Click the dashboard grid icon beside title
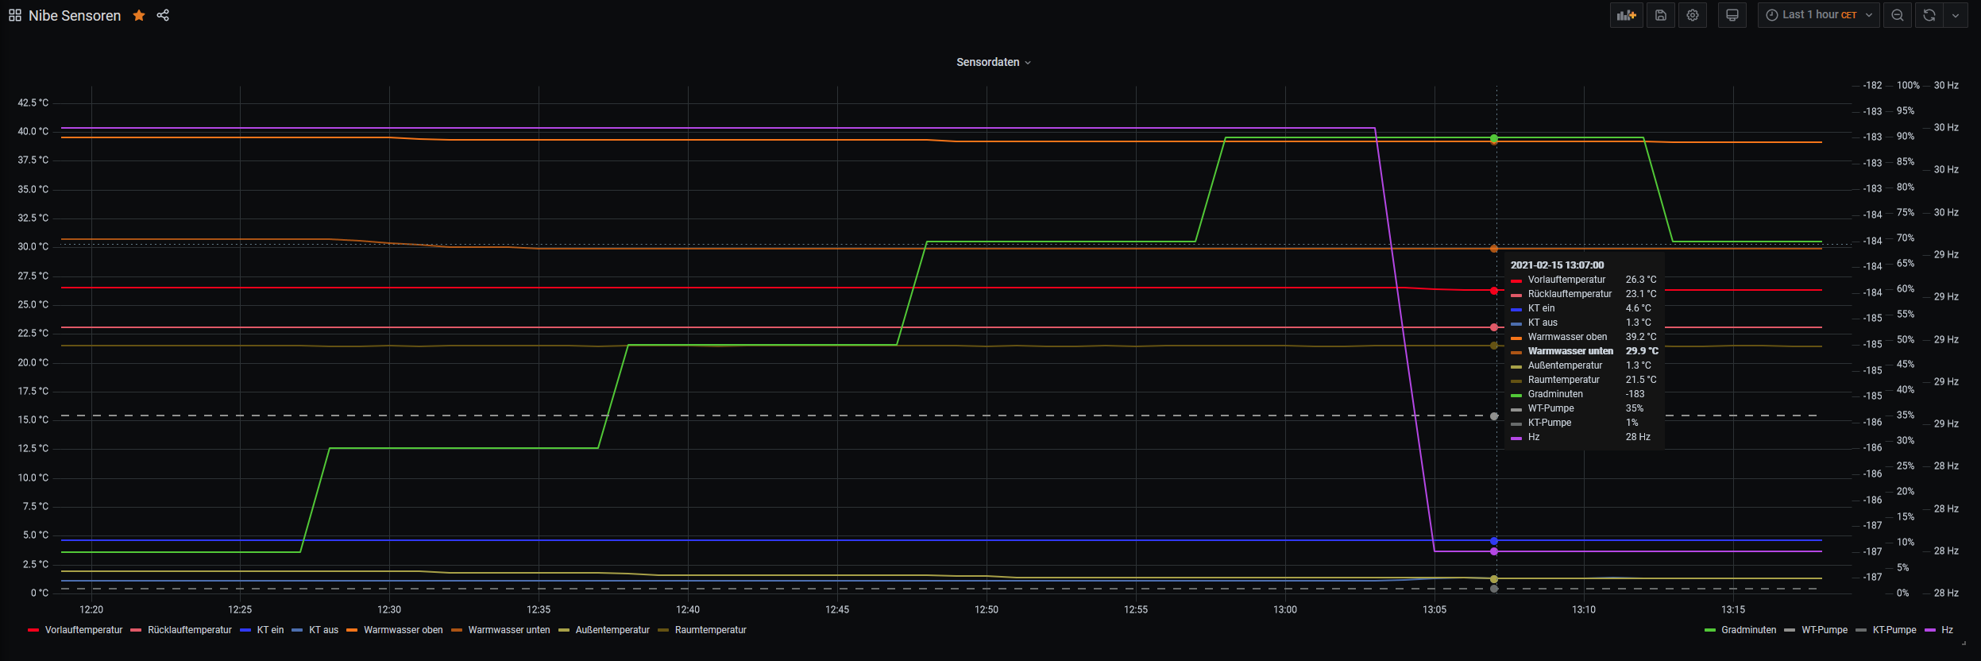 click(15, 15)
